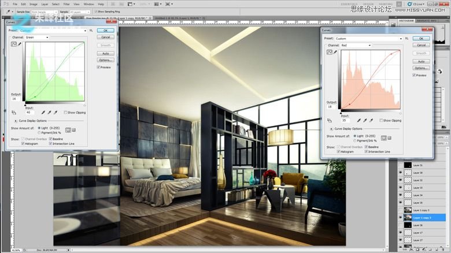Image resolution: width=451 pixels, height=253 pixels.
Task: Click the Eyedropper tool icon in options bar
Action: (x=8, y=12)
